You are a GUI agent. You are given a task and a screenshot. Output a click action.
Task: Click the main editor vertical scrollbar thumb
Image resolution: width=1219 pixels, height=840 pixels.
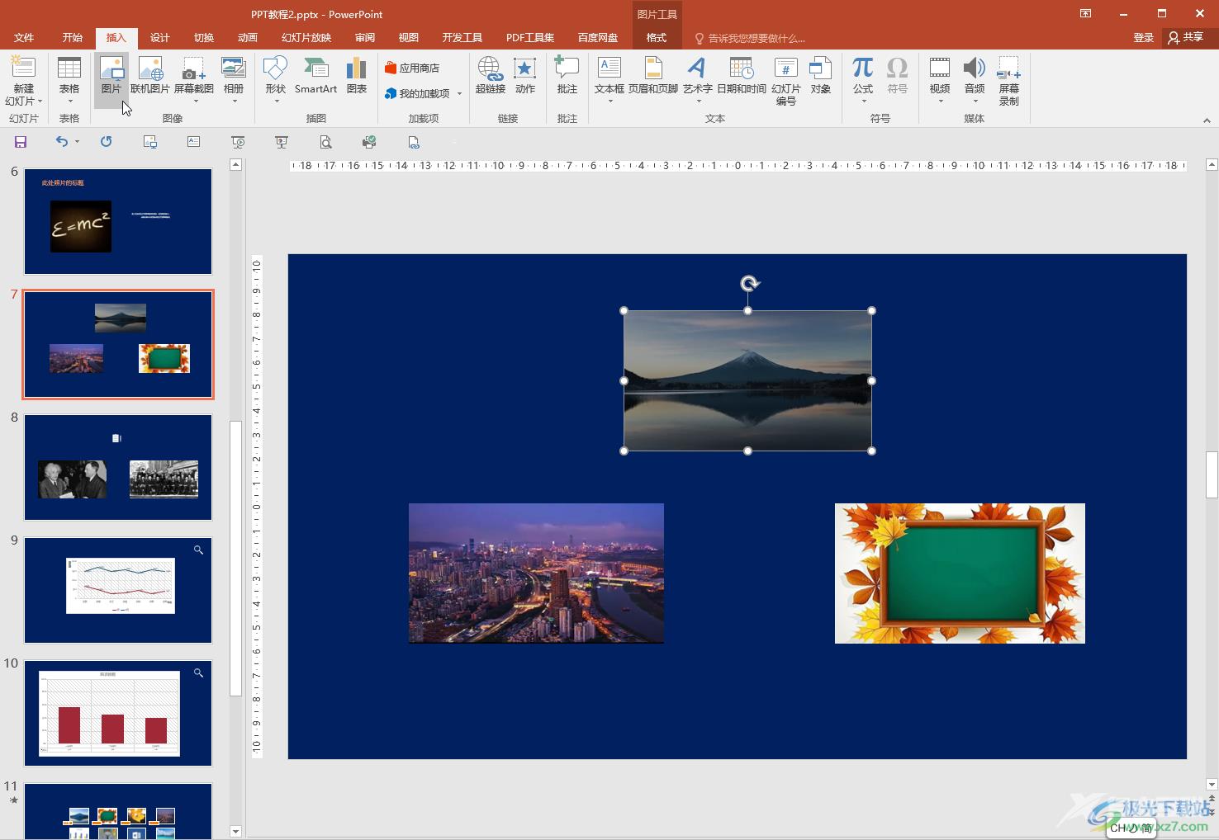(1212, 474)
